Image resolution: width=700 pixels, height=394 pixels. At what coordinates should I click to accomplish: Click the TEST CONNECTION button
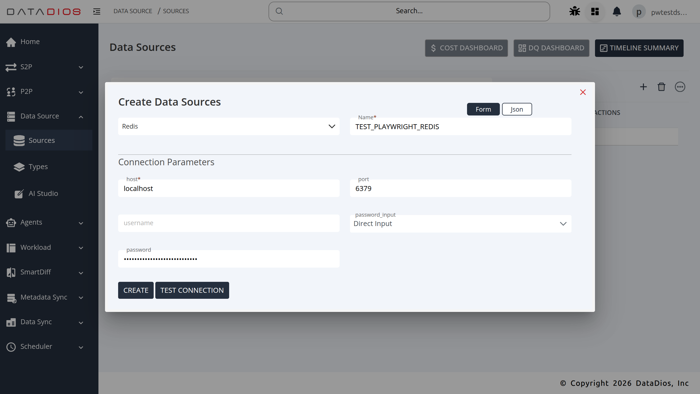click(192, 290)
